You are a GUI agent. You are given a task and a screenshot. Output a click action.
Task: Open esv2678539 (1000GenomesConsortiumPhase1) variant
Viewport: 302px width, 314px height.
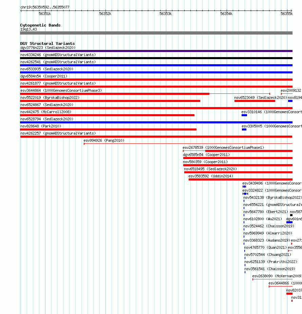click(223, 147)
